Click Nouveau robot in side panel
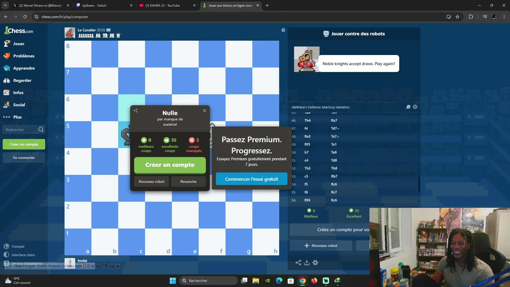The image size is (510, 287). (x=321, y=246)
